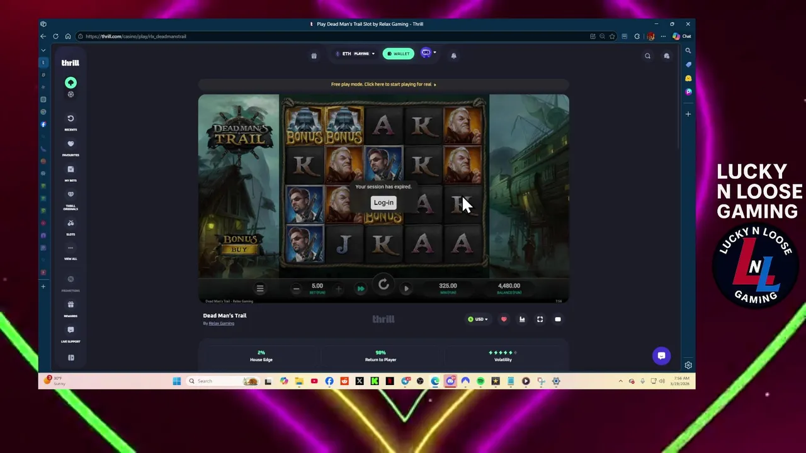Open Spotify from the taskbar
Viewport: 806px width, 453px height.
[480, 381]
